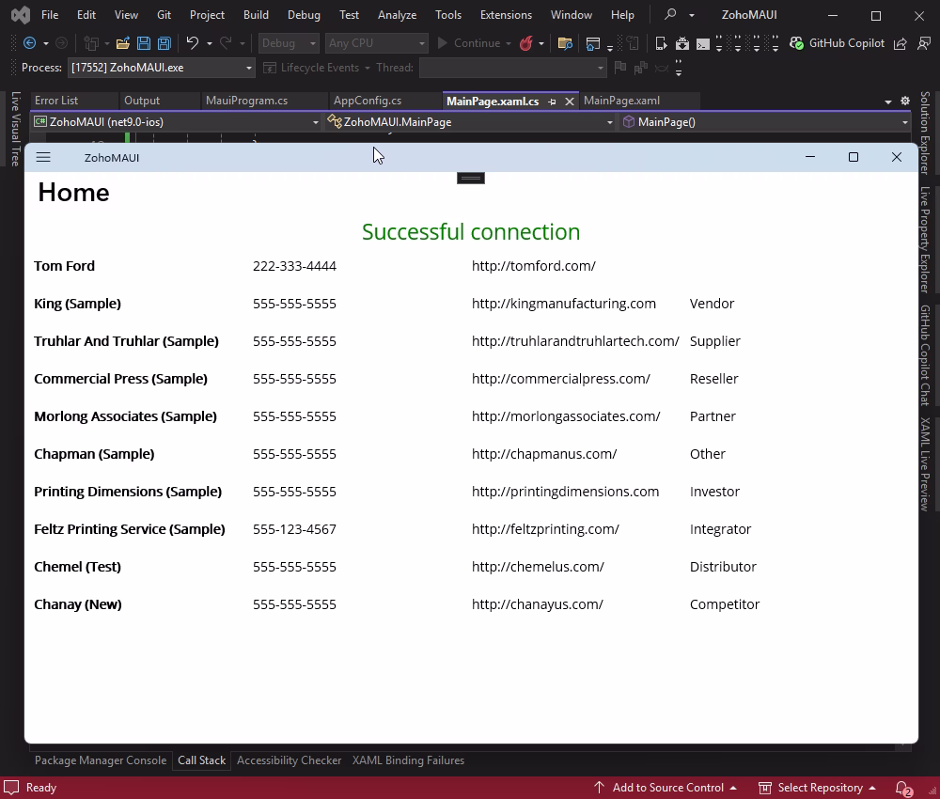Screen dimensions: 940x799
Task: Open the Thread dropdown
Action: point(513,68)
